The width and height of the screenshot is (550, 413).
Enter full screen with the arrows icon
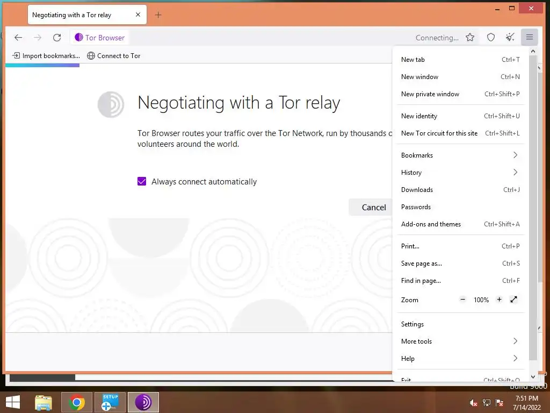(x=513, y=300)
